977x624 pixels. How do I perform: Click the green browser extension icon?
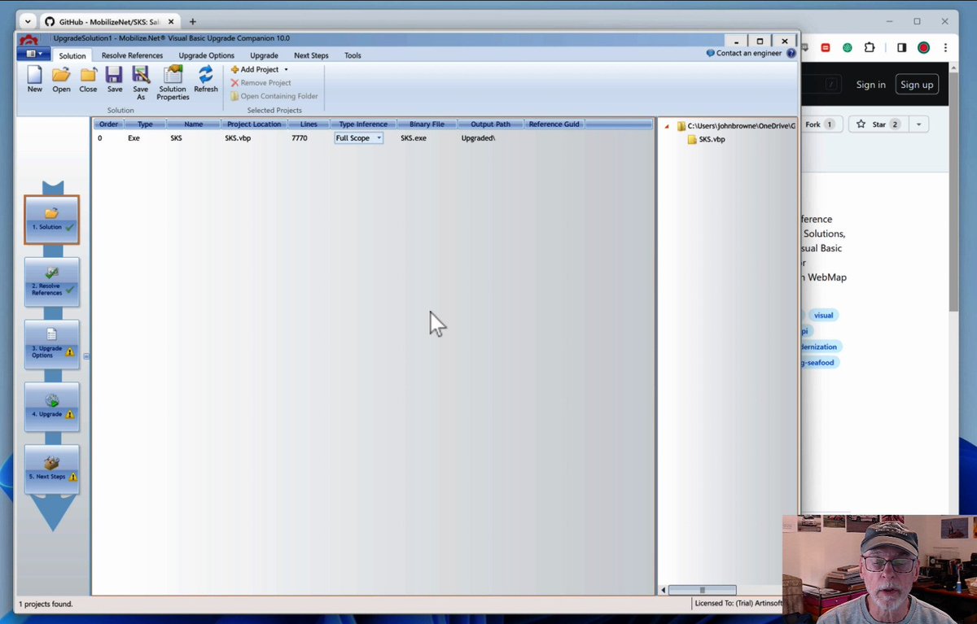coord(848,48)
